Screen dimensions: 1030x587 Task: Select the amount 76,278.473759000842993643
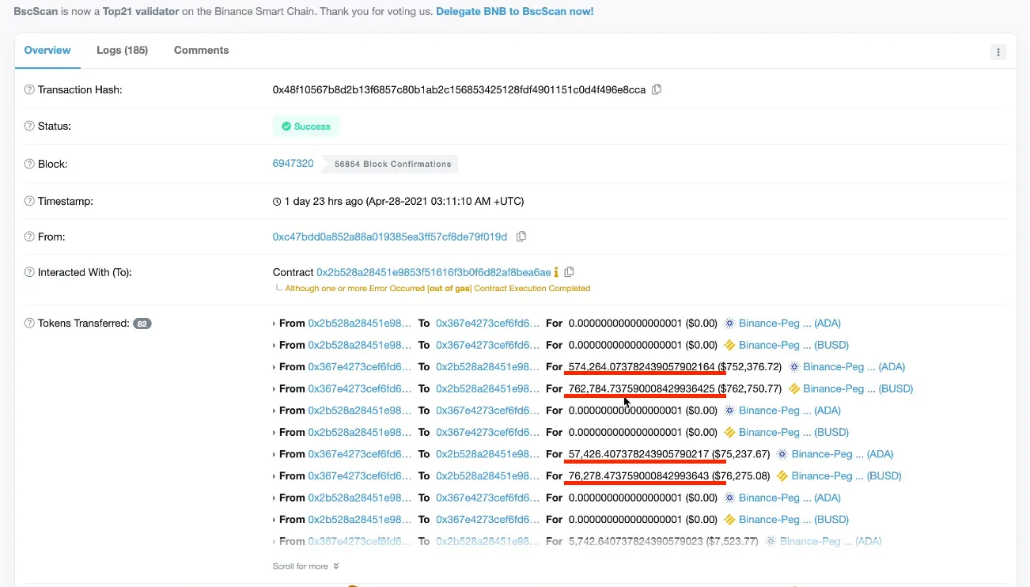pyautogui.click(x=639, y=475)
